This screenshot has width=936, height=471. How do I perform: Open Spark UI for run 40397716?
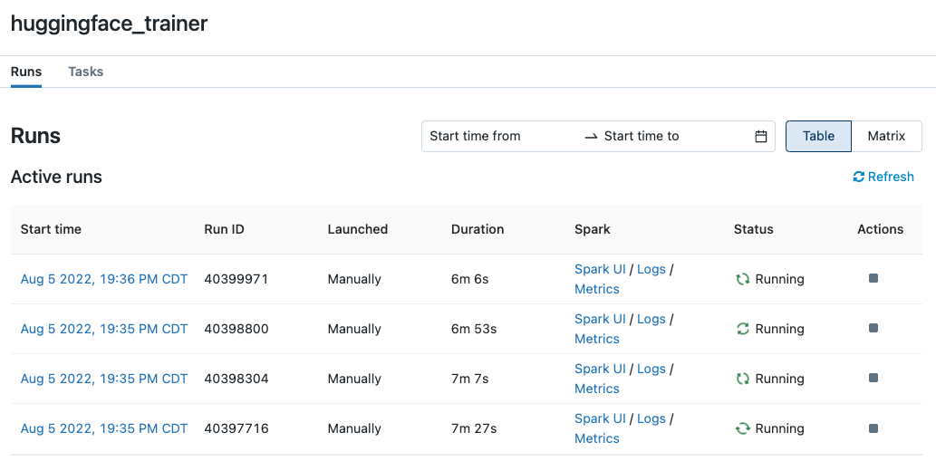point(600,418)
